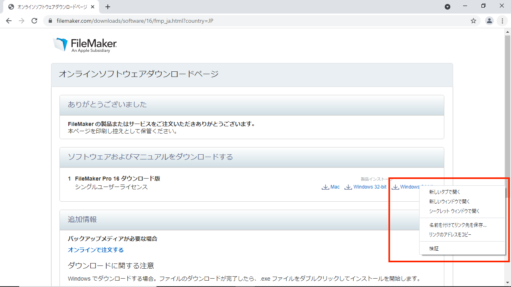Open a new tab with plus button
The image size is (511, 287).
108,7
